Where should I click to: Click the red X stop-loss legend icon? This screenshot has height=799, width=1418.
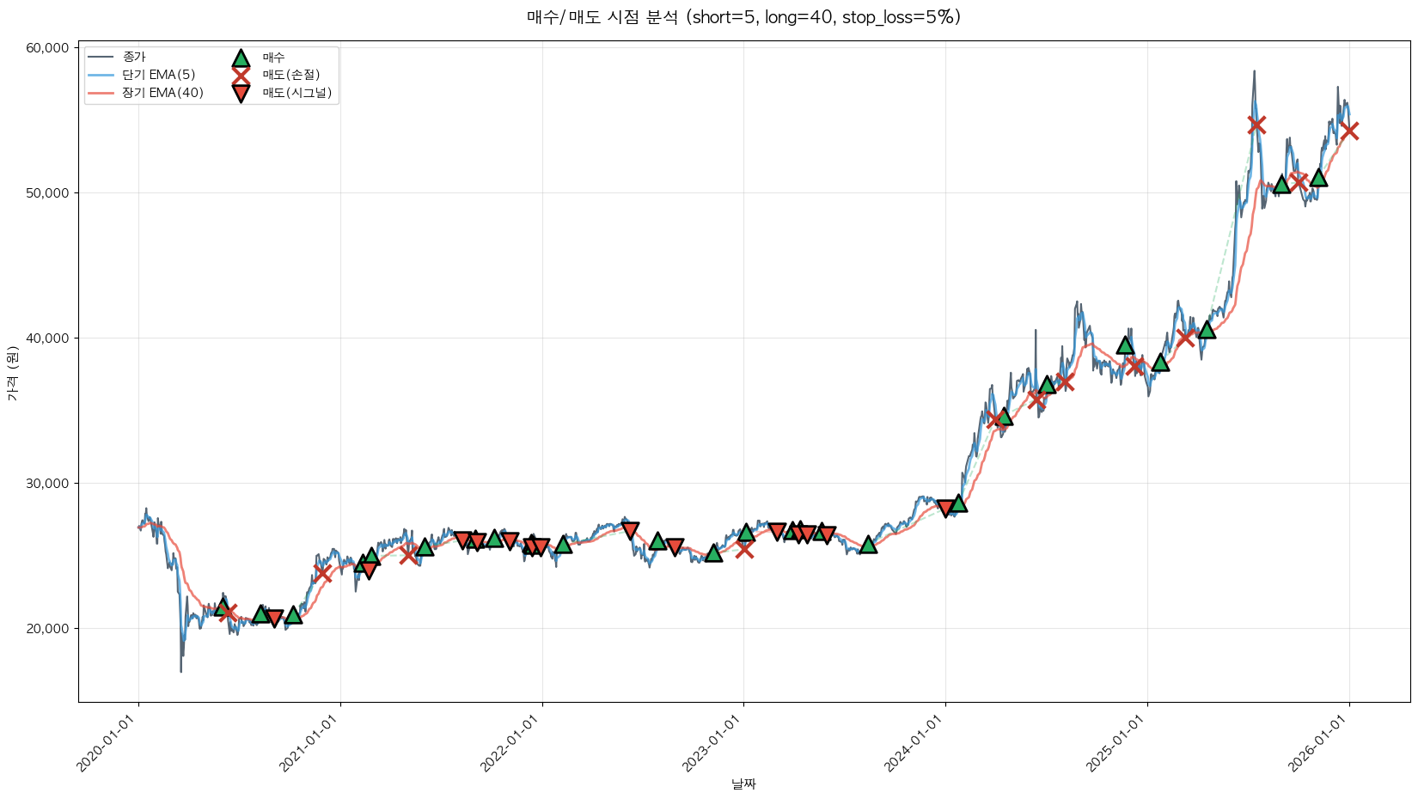coord(241,76)
